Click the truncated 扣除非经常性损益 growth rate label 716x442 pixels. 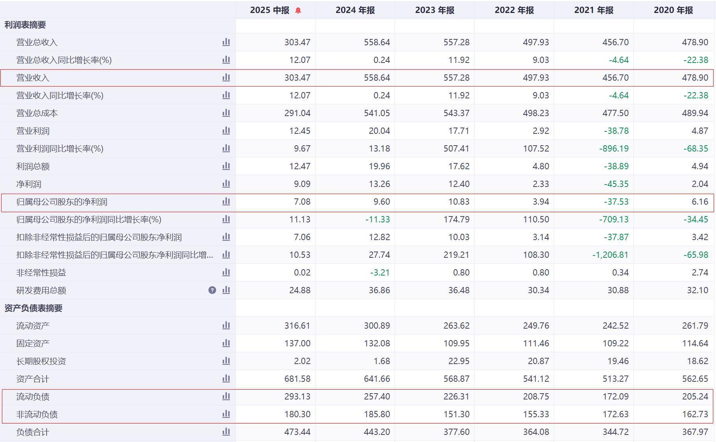click(115, 255)
